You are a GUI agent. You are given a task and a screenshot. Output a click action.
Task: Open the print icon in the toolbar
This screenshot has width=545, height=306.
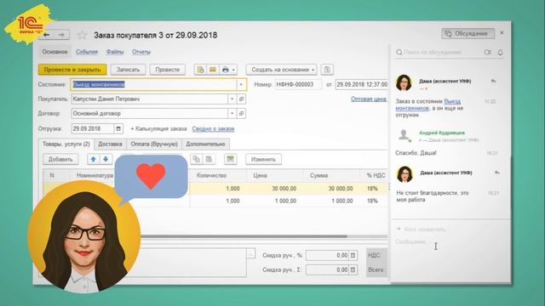coord(225,70)
